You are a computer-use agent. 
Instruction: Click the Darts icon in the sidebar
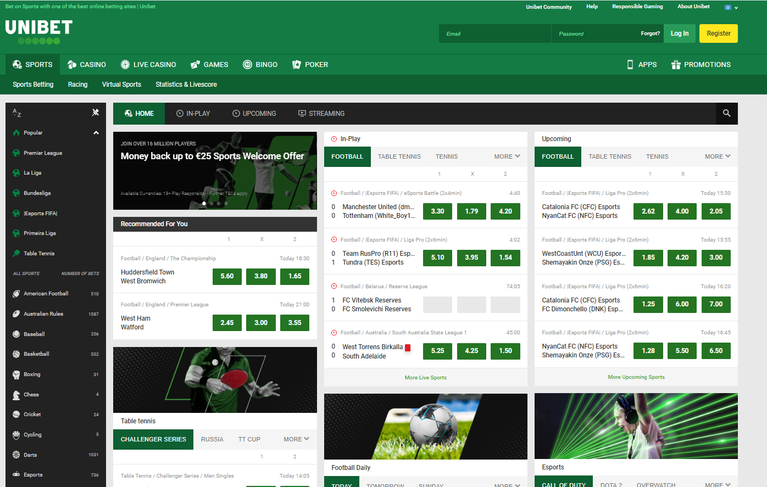point(16,455)
